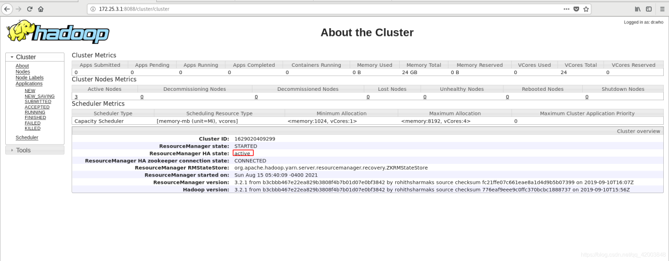Toggle the browser sidebar view
Viewport: 669px width, 261px height.
coord(649,9)
